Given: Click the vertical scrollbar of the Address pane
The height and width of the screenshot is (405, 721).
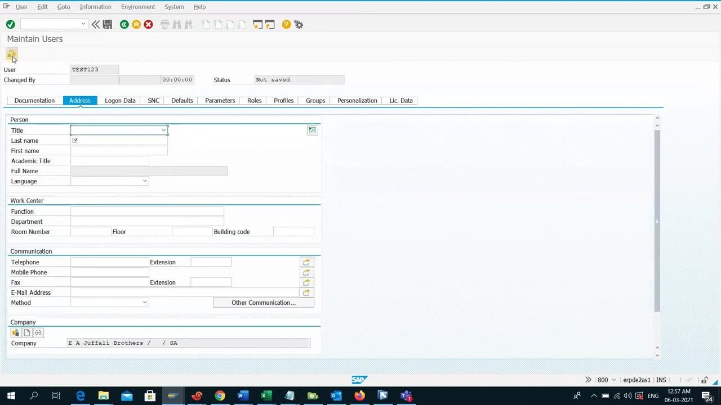Looking at the screenshot, I should point(657,220).
